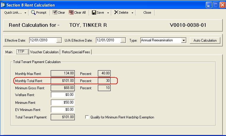This screenshot has width=226, height=136.
Task: Click the voucher number V0010-0038-01
Action: tap(188, 25)
